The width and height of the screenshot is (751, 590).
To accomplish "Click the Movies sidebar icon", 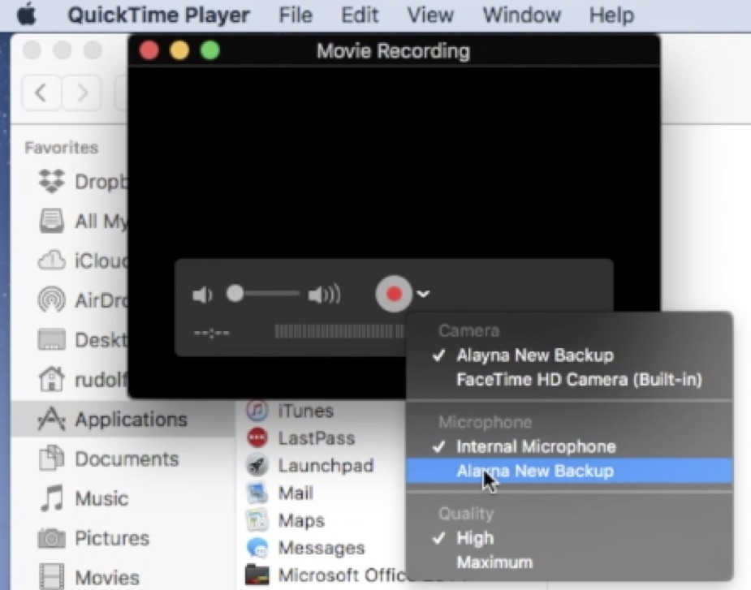I will pos(52,576).
